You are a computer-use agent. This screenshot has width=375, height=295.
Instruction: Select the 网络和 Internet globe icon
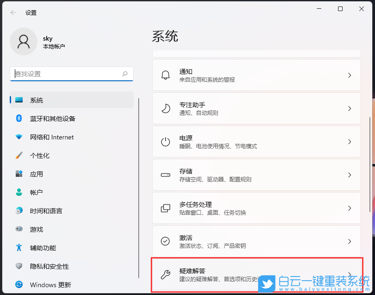[x=19, y=137]
